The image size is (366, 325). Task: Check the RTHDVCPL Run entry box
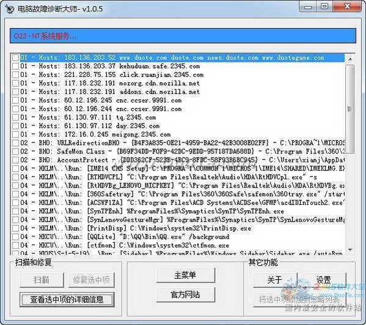[x=16, y=177]
